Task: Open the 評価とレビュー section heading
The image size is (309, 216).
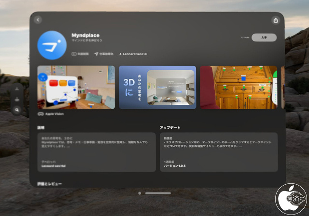Action: point(50,184)
